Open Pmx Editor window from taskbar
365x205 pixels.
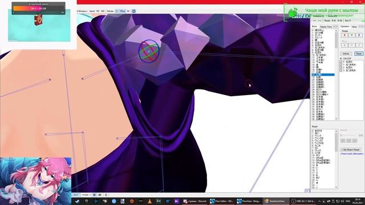222,201
